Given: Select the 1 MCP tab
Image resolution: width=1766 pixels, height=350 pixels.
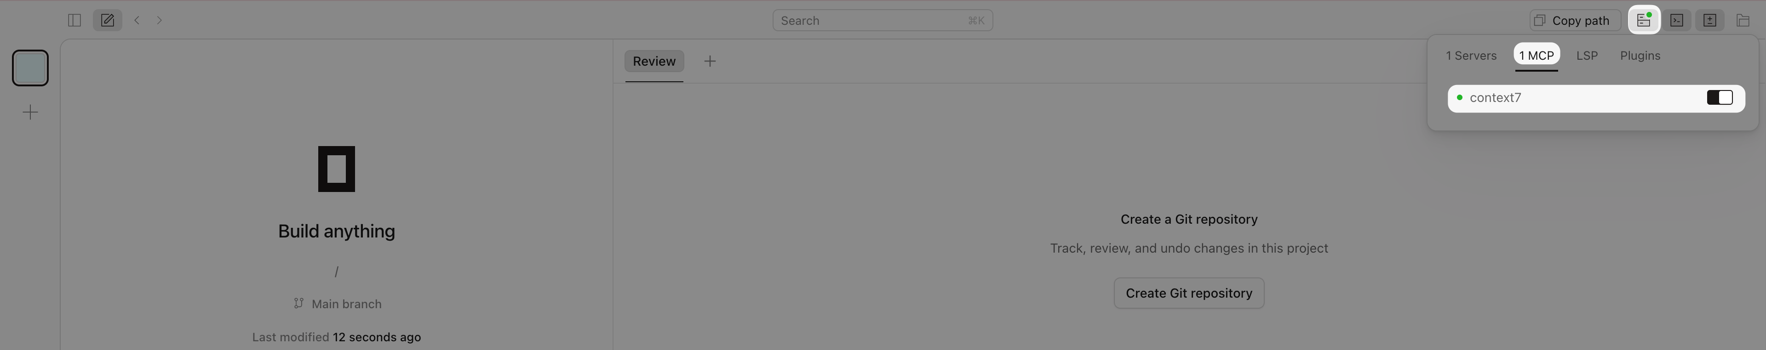Looking at the screenshot, I should 1537,56.
